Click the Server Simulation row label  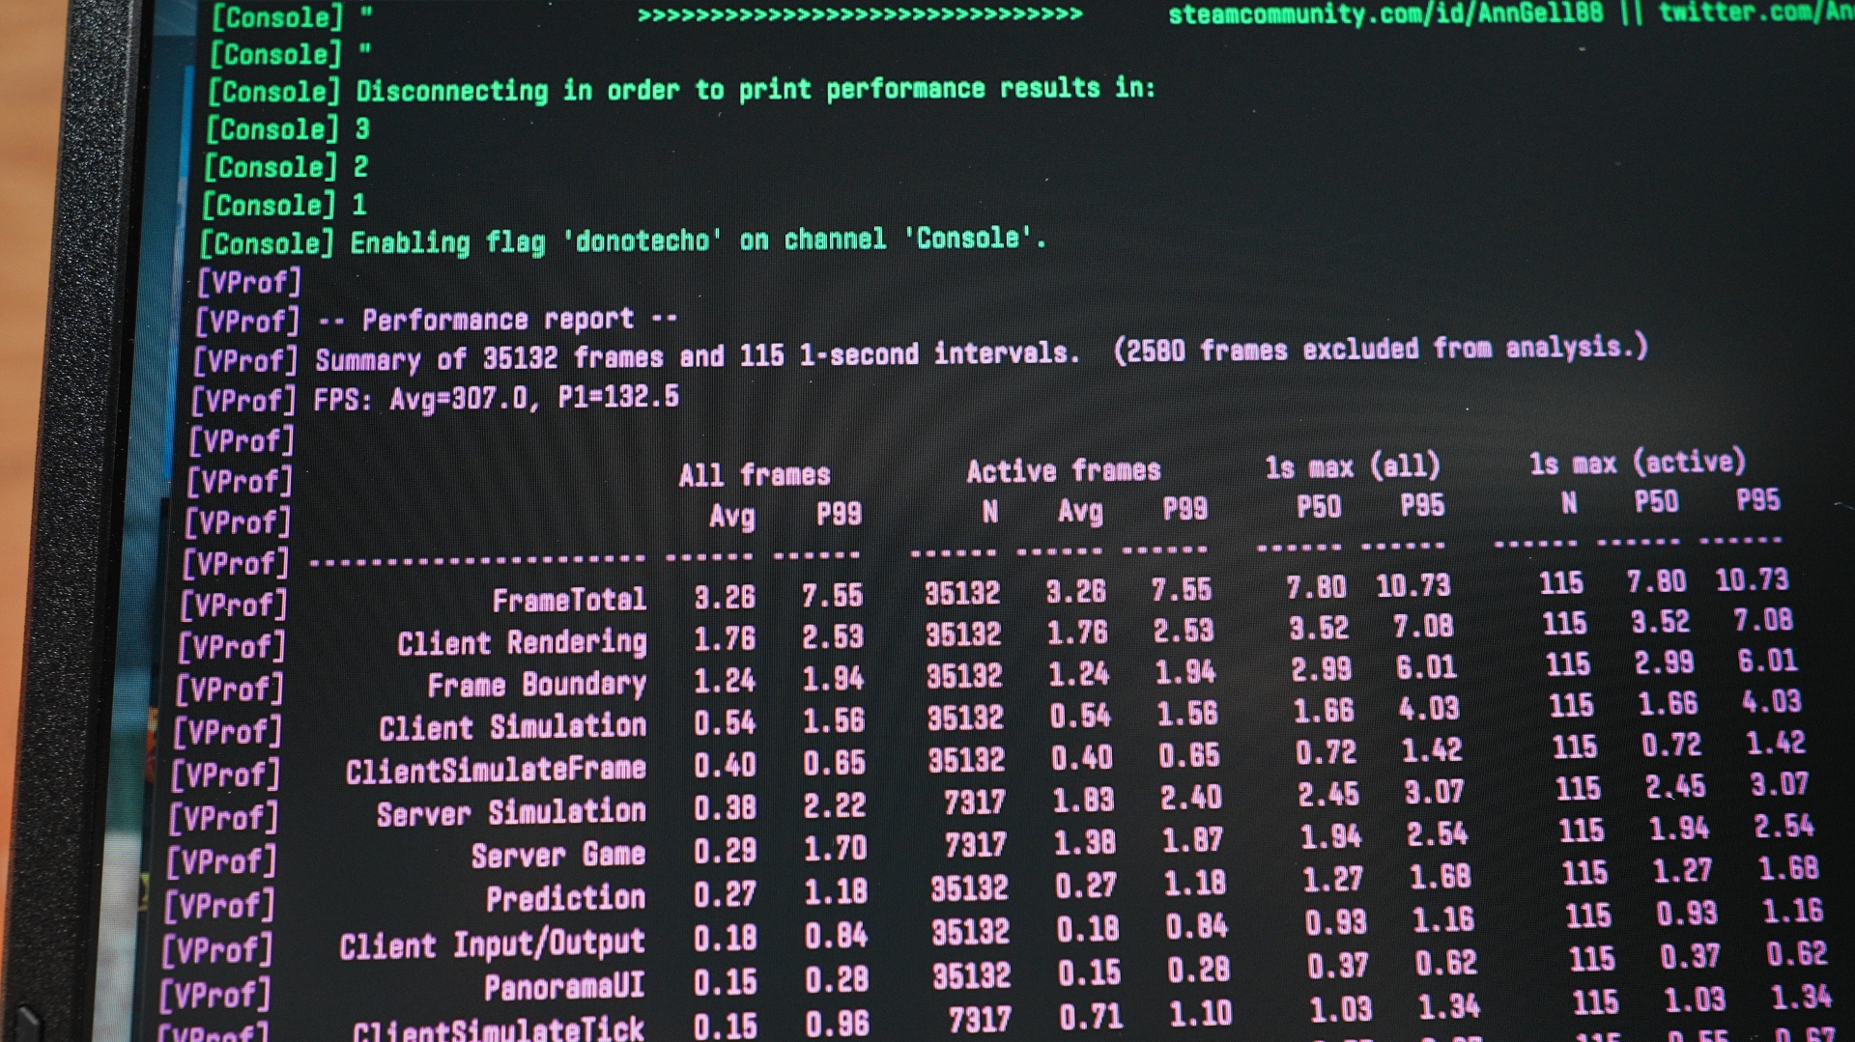(x=510, y=813)
